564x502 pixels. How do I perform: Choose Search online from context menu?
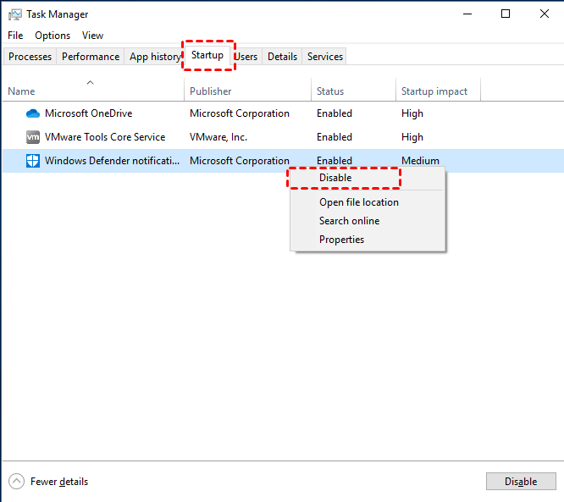[349, 221]
